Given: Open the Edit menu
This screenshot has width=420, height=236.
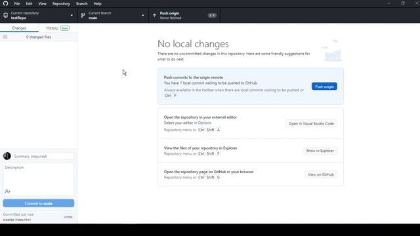Looking at the screenshot, I should click(x=29, y=4).
